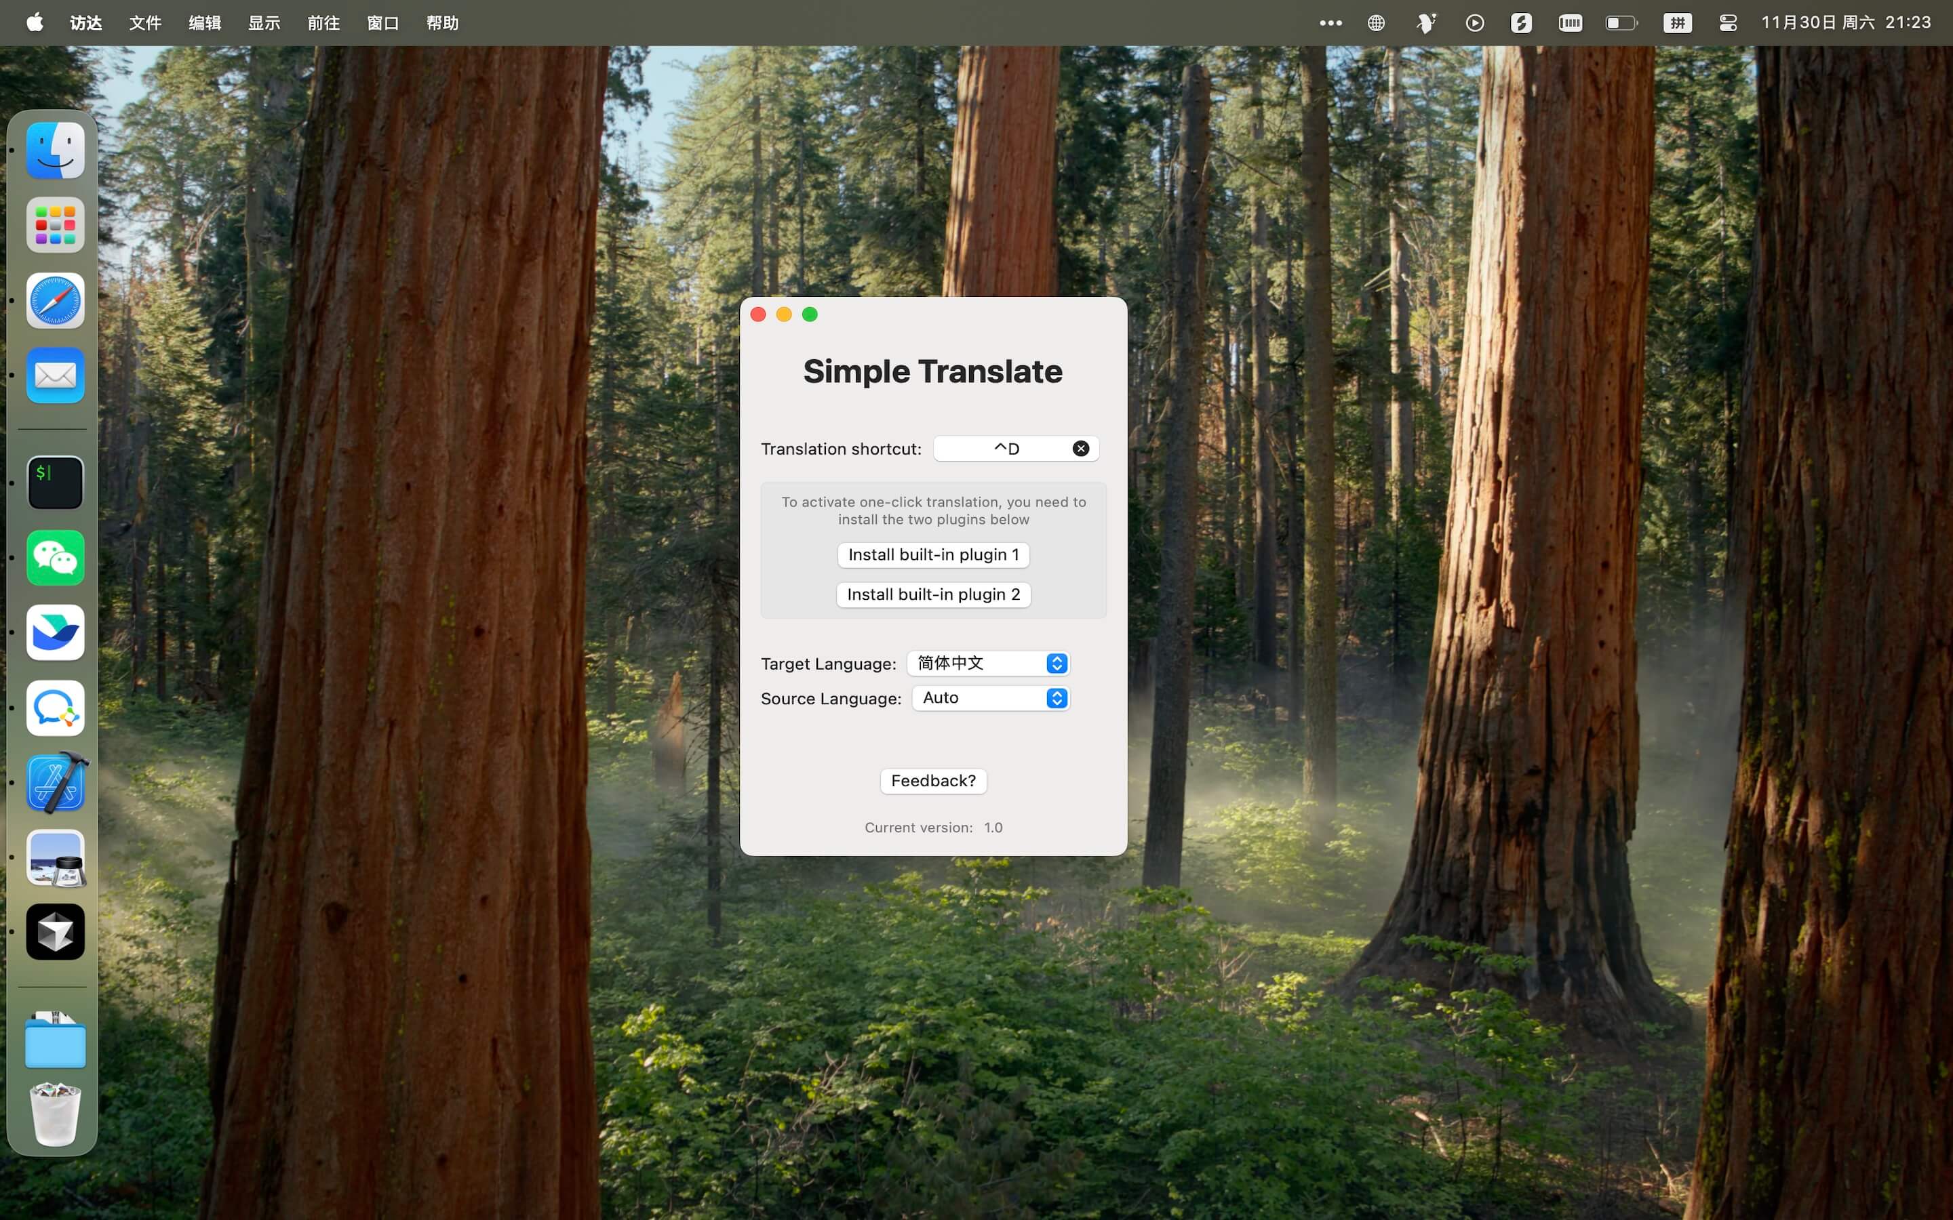Open Launchpad in the dock

click(x=55, y=225)
